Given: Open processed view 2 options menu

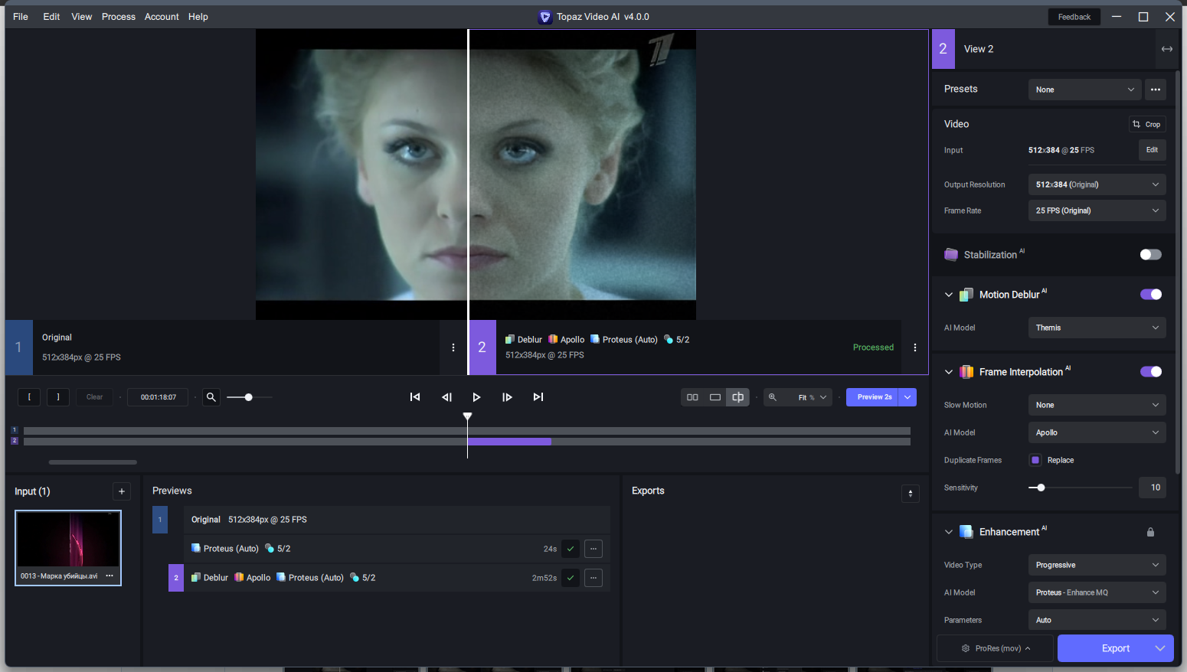Looking at the screenshot, I should (915, 347).
